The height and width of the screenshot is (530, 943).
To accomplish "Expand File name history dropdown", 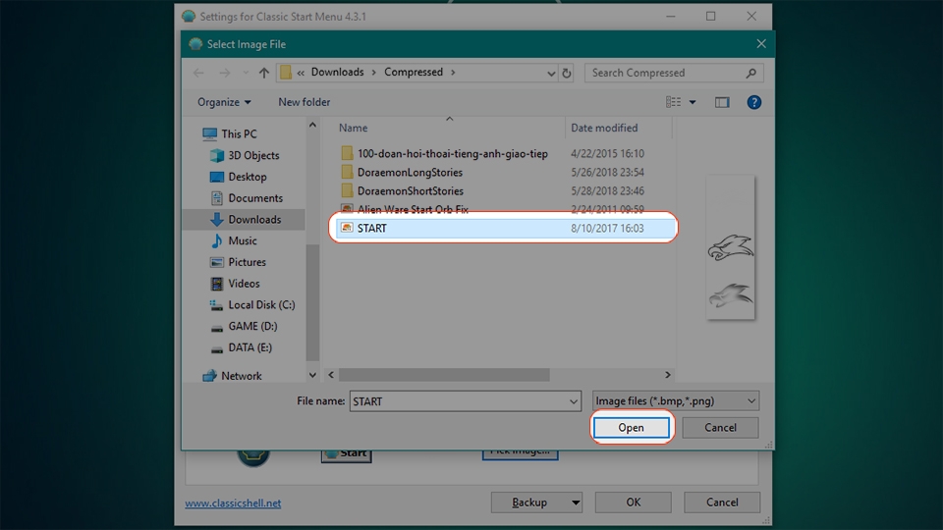I will pos(573,401).
